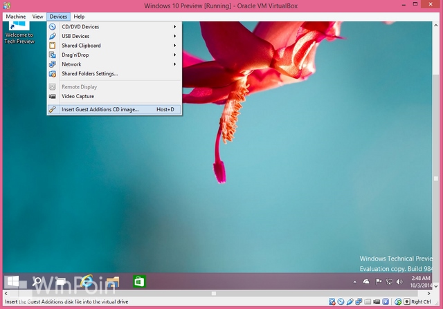Viewport: 443px width, 309px height.
Task: Expand Network submenu arrow
Action: pyautogui.click(x=175, y=64)
